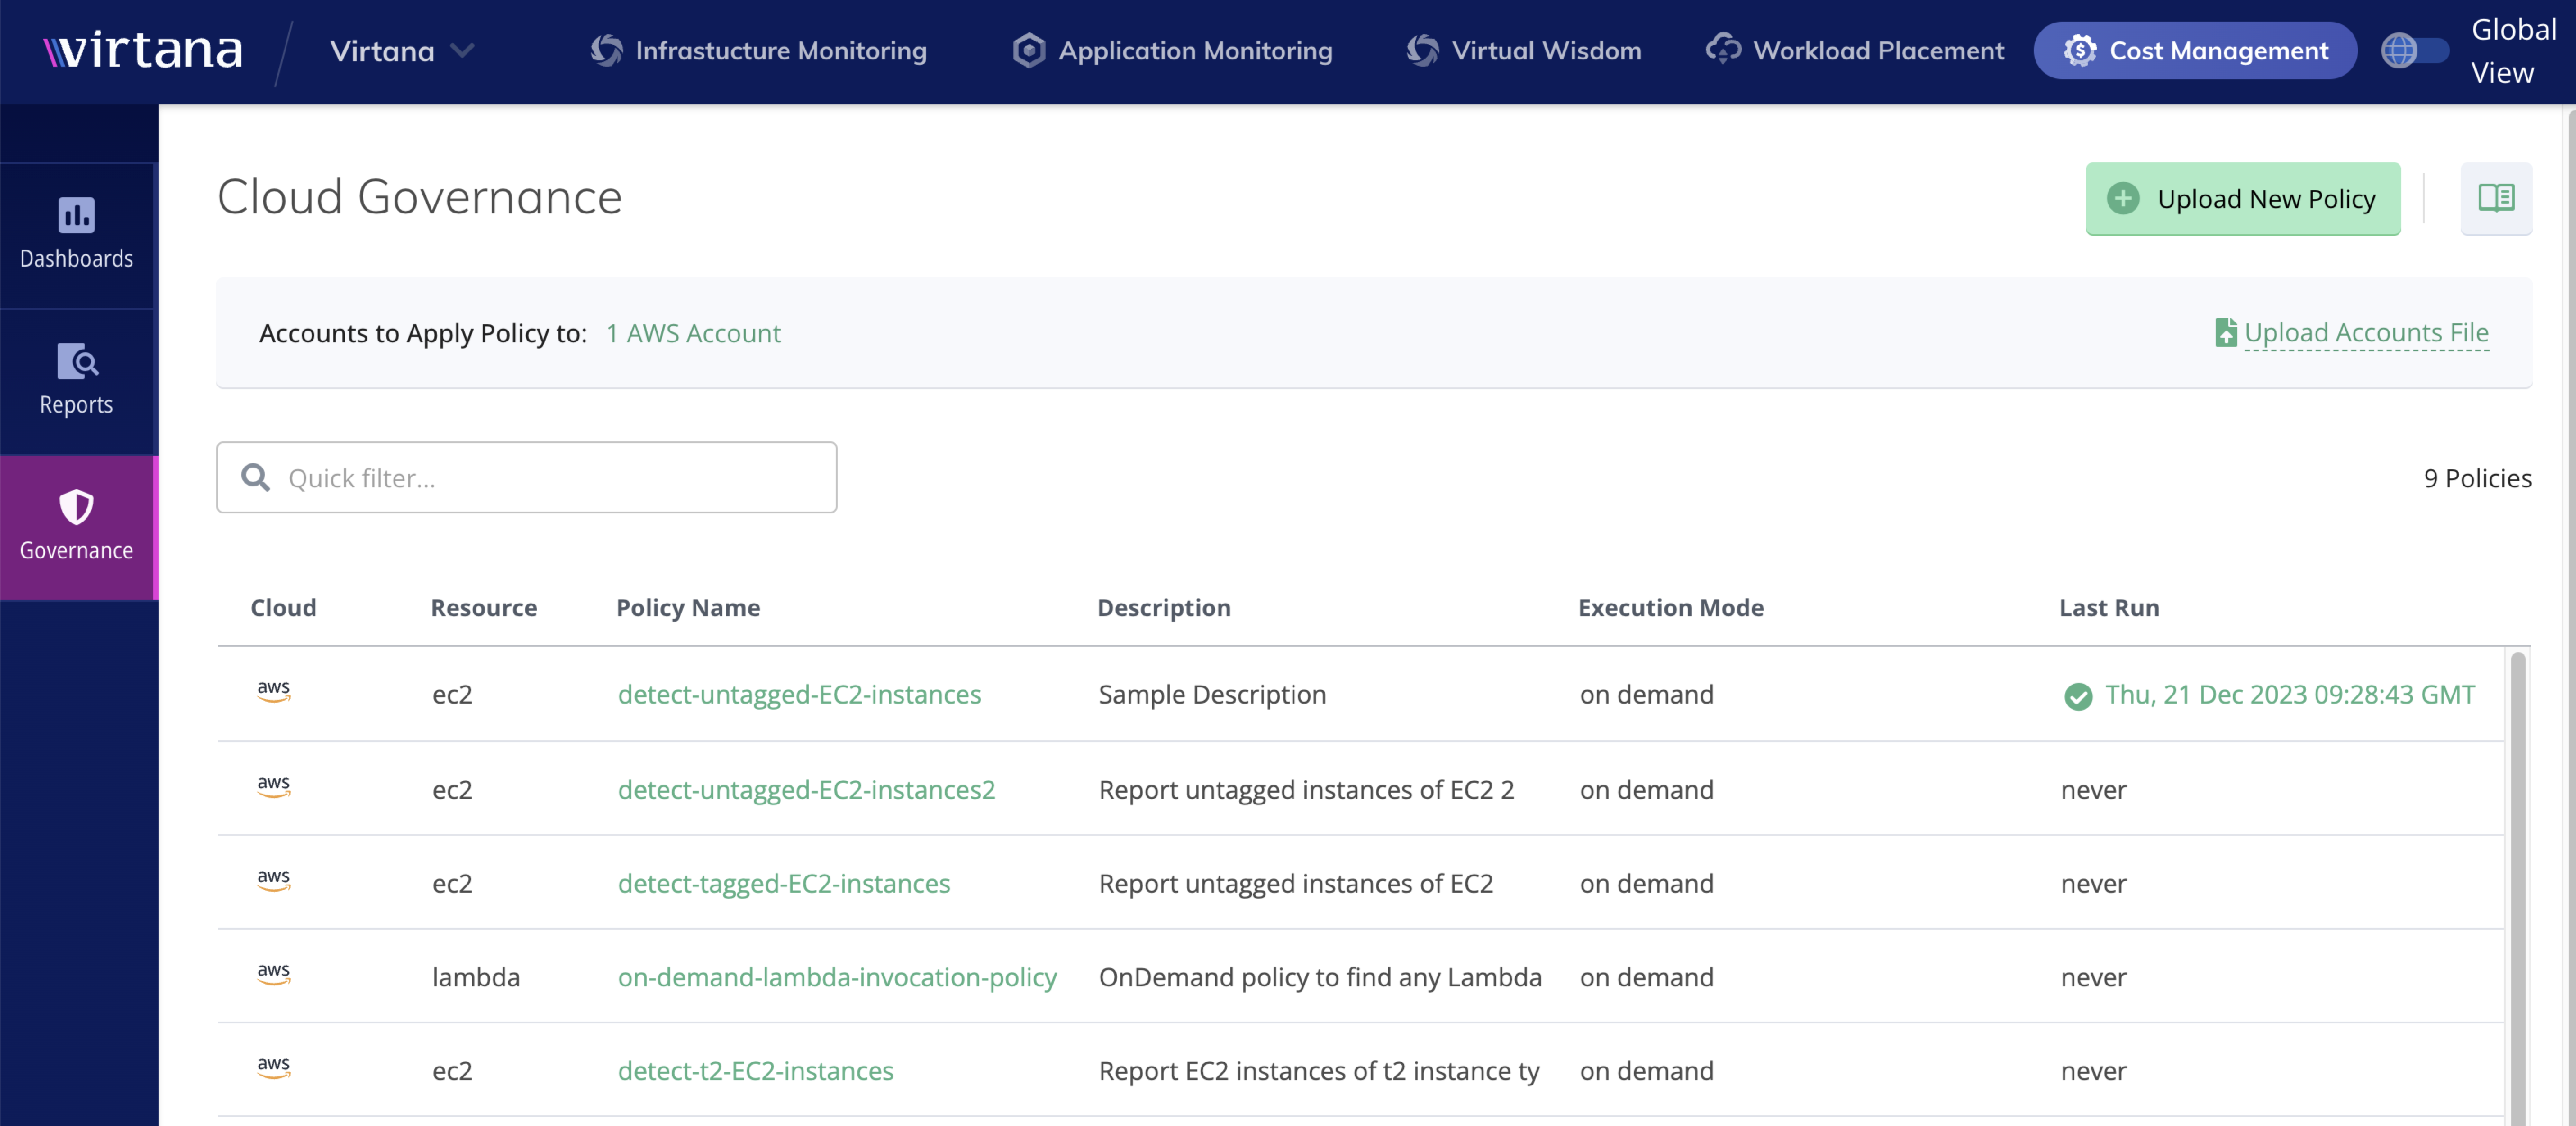Screen dimensions: 2576x1126
Task: Click the Thu, 21 Dec 2023 last run link
Action: point(2290,694)
